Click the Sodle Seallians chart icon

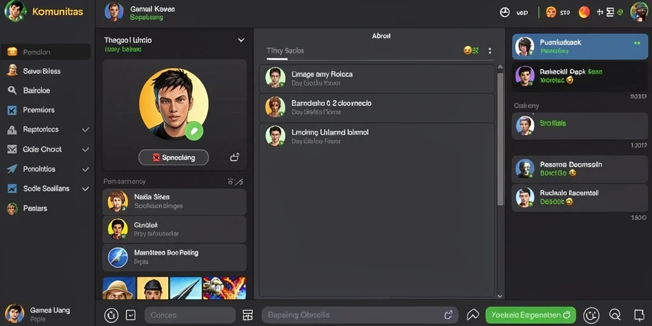coord(11,188)
